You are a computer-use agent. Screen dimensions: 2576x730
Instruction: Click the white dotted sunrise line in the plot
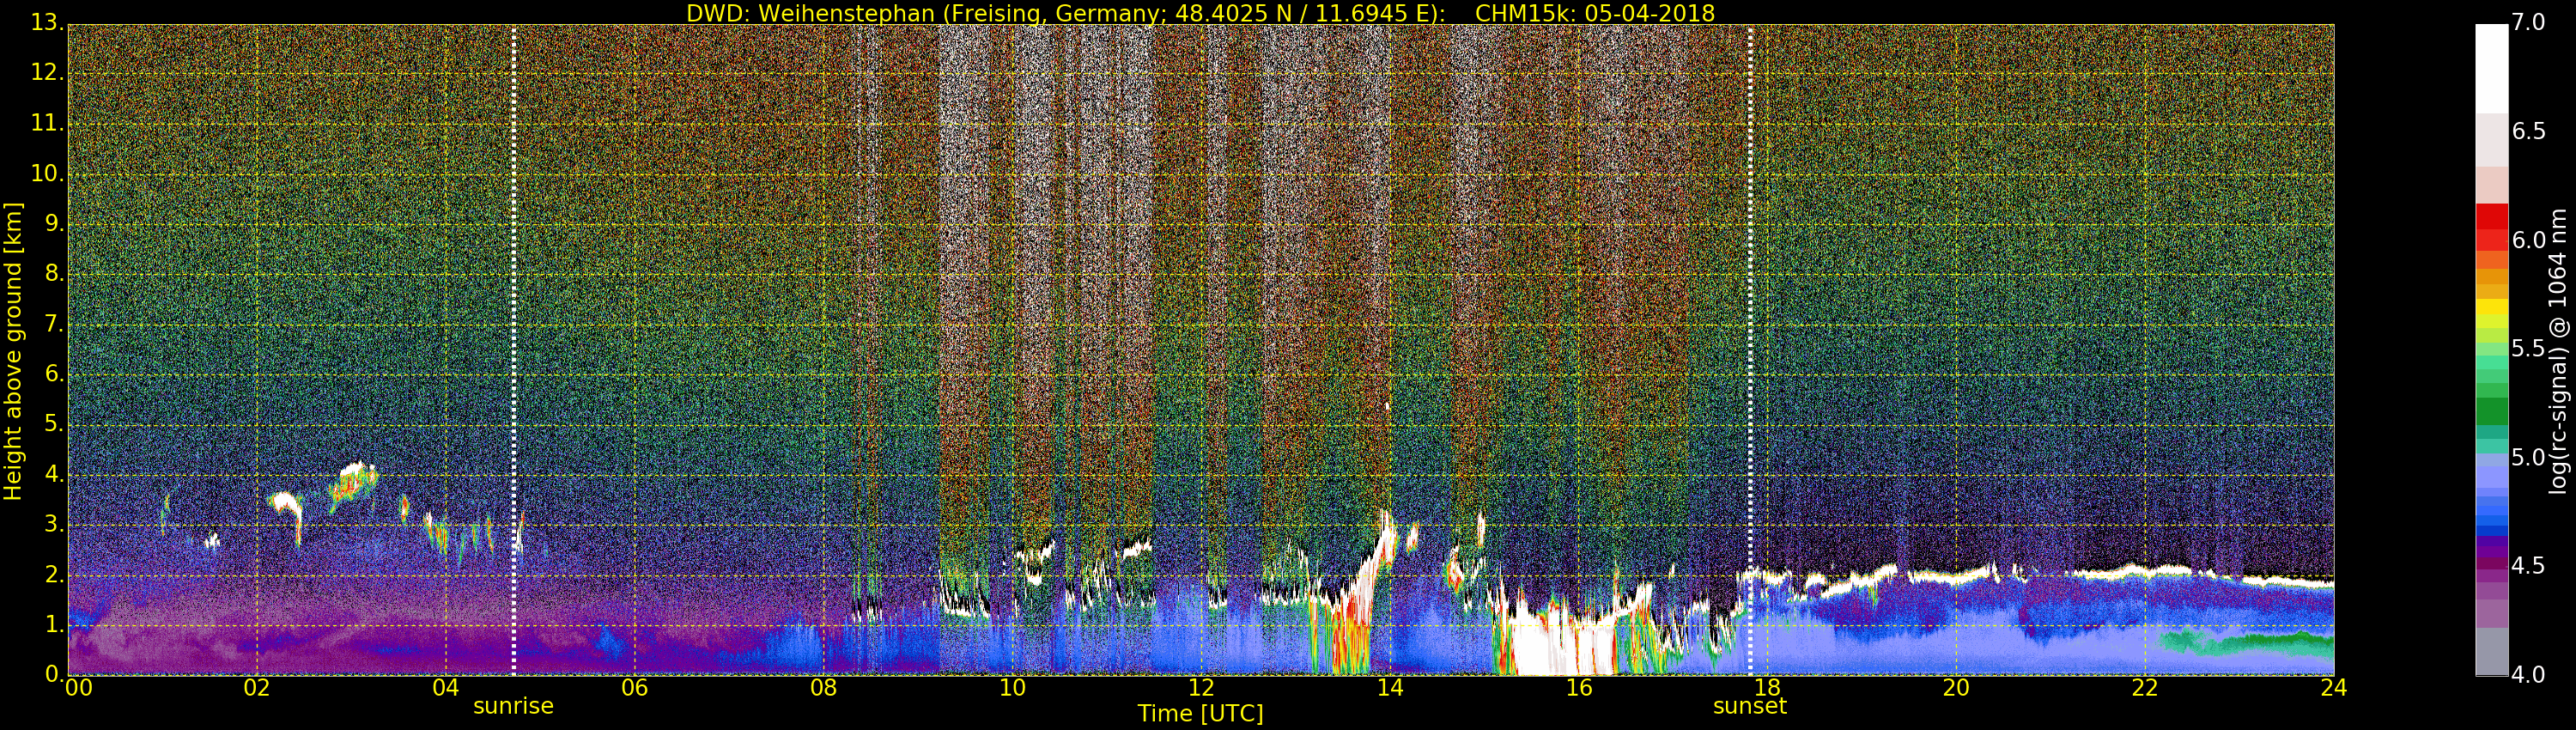[514, 350]
